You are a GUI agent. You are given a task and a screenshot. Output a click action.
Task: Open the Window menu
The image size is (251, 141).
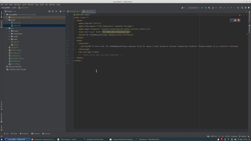[52, 5]
